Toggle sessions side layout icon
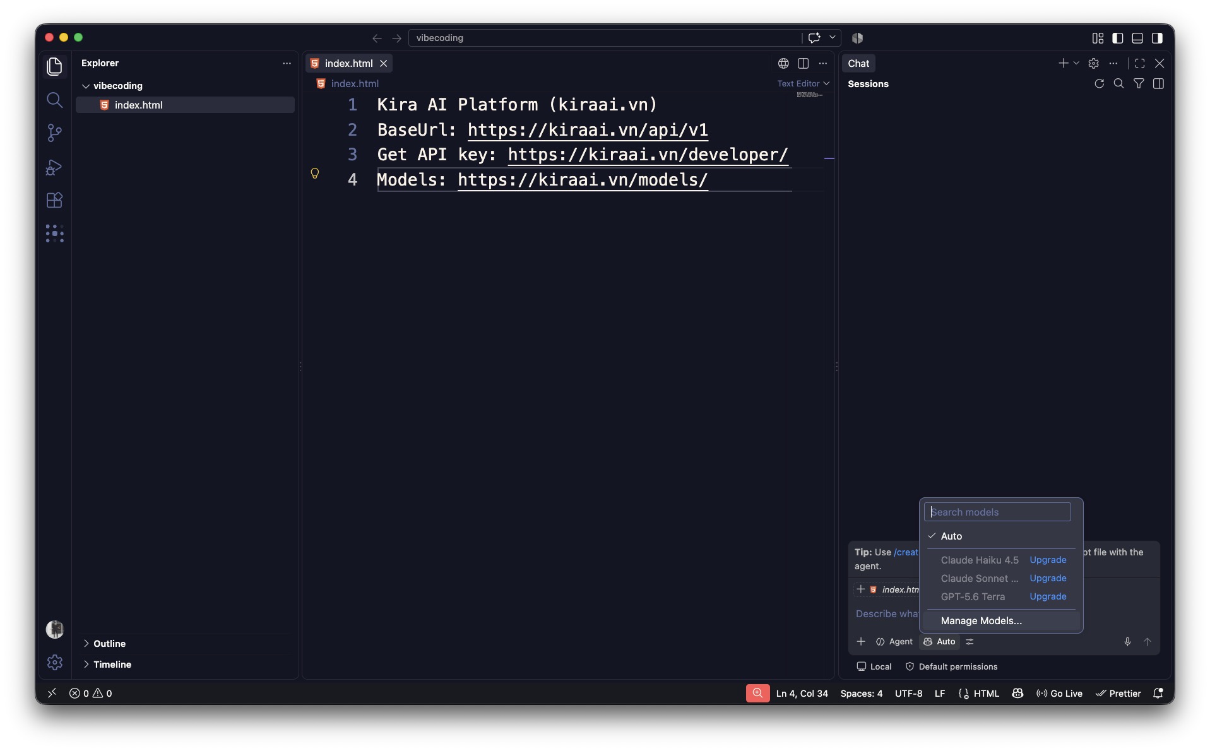The height and width of the screenshot is (751, 1210). pos(1158,83)
